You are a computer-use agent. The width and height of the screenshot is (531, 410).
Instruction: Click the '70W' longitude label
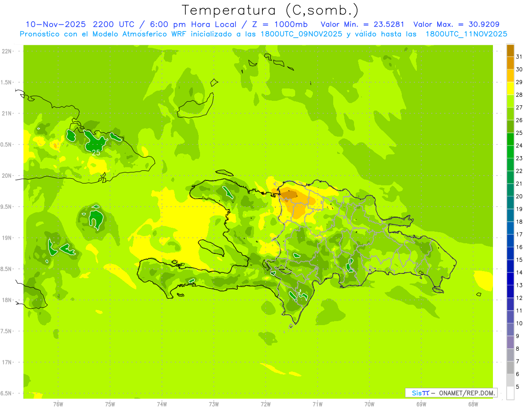click(x=369, y=404)
